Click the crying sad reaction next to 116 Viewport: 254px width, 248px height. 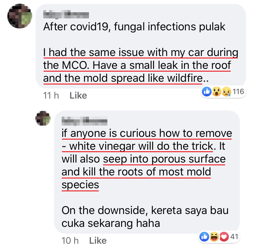click(226, 92)
